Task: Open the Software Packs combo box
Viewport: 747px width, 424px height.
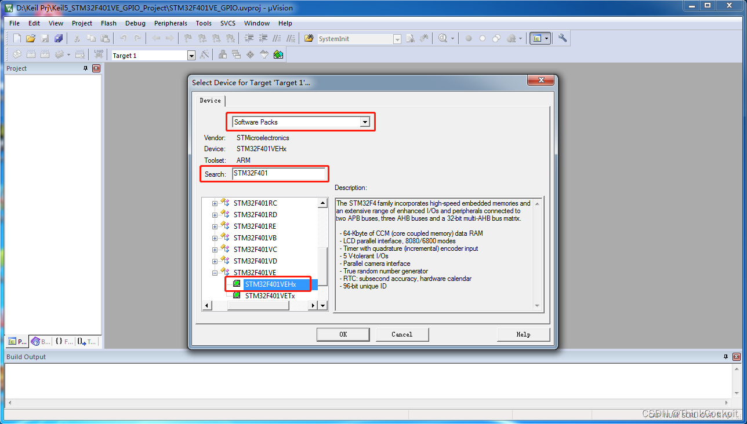Action: click(301, 122)
